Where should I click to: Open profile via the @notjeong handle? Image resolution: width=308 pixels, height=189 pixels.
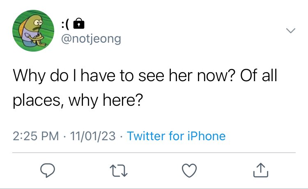coord(91,39)
